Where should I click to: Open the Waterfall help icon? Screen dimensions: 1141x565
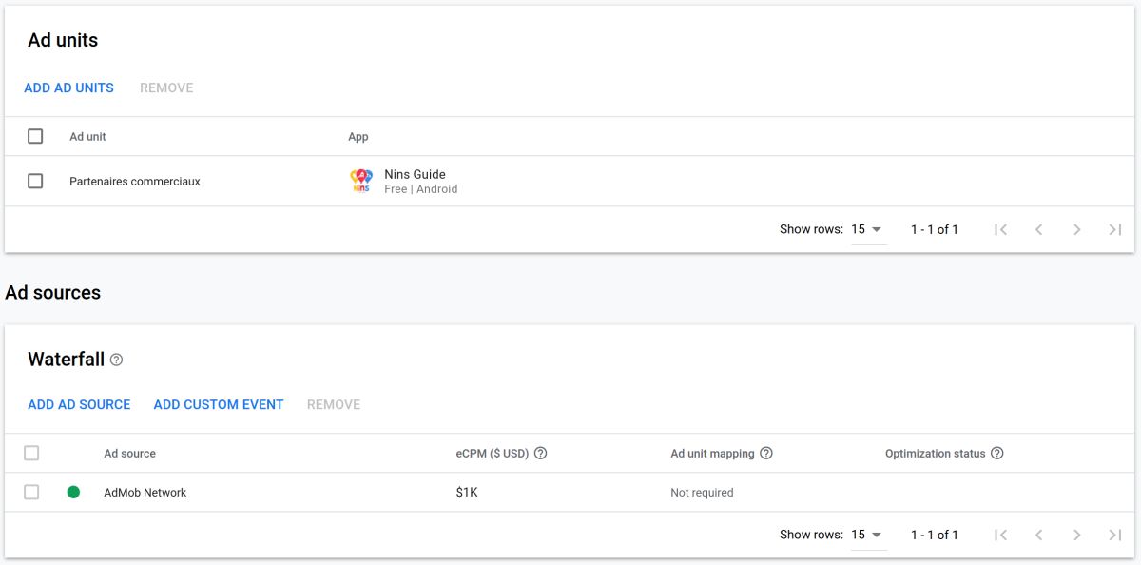click(x=116, y=360)
